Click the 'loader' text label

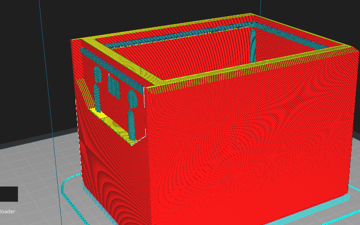pyautogui.click(x=7, y=212)
